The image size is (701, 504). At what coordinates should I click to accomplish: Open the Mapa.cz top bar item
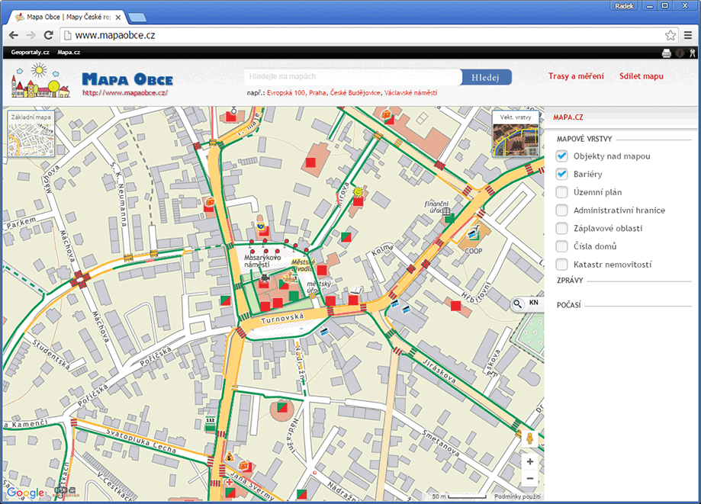coord(69,53)
